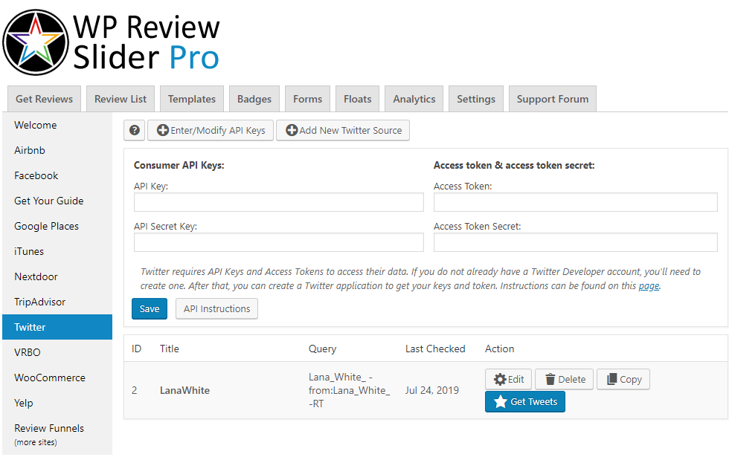Screen dimensions: 732x460
Task: Follow the instructions 'page' link
Action: click(x=649, y=285)
